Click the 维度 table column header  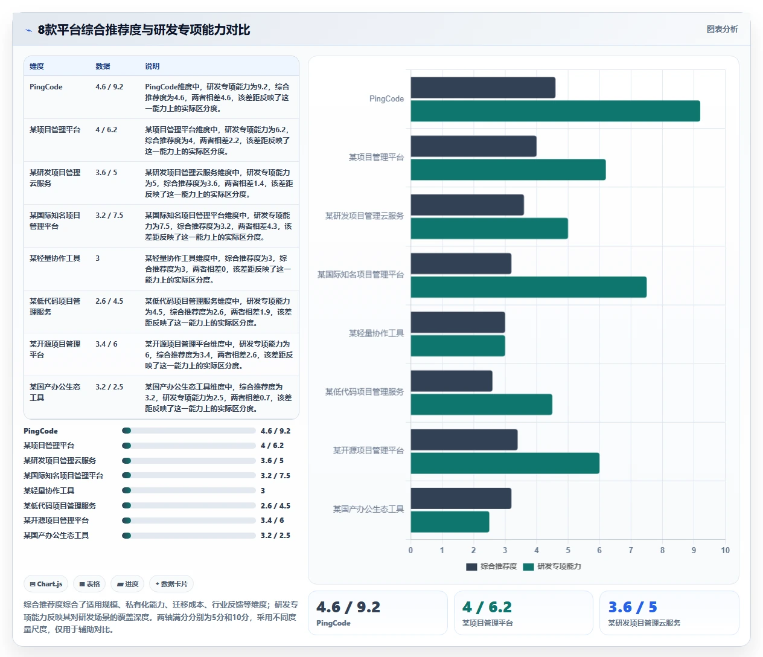click(x=37, y=66)
